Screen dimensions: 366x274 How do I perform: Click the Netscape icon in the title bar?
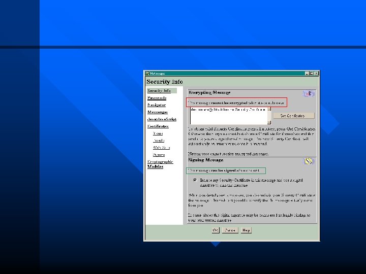pos(147,74)
